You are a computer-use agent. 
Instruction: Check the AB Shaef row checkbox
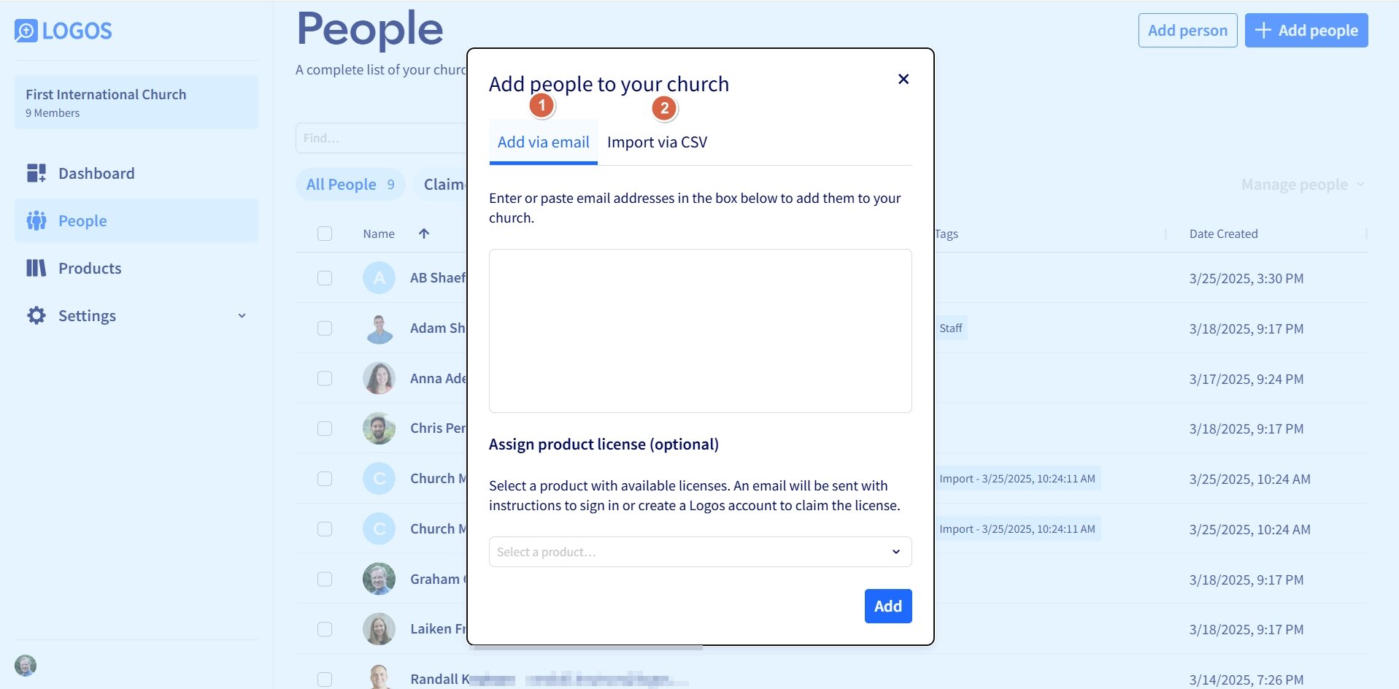point(325,278)
